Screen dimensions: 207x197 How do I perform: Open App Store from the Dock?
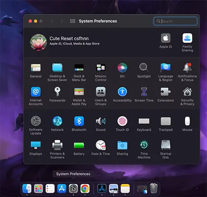[x=62, y=188]
